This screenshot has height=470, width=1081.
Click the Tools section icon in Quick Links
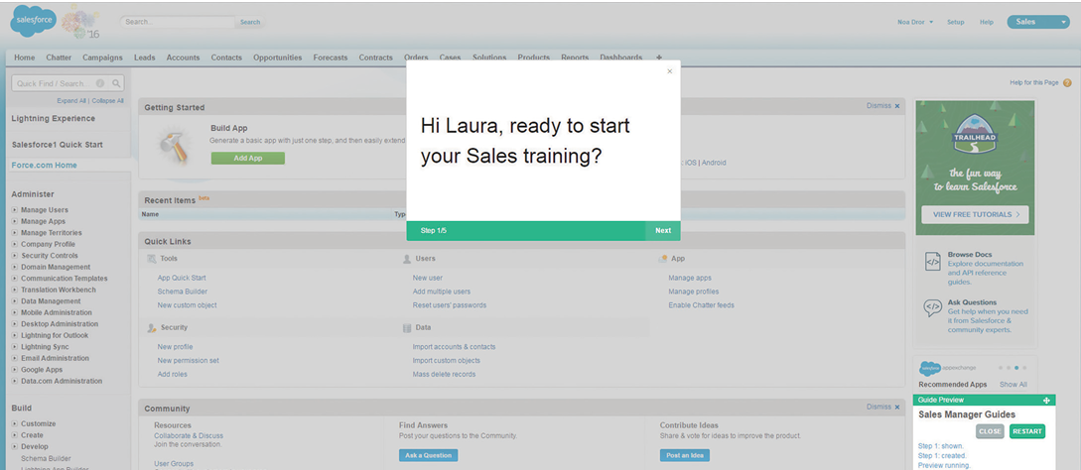(152, 259)
